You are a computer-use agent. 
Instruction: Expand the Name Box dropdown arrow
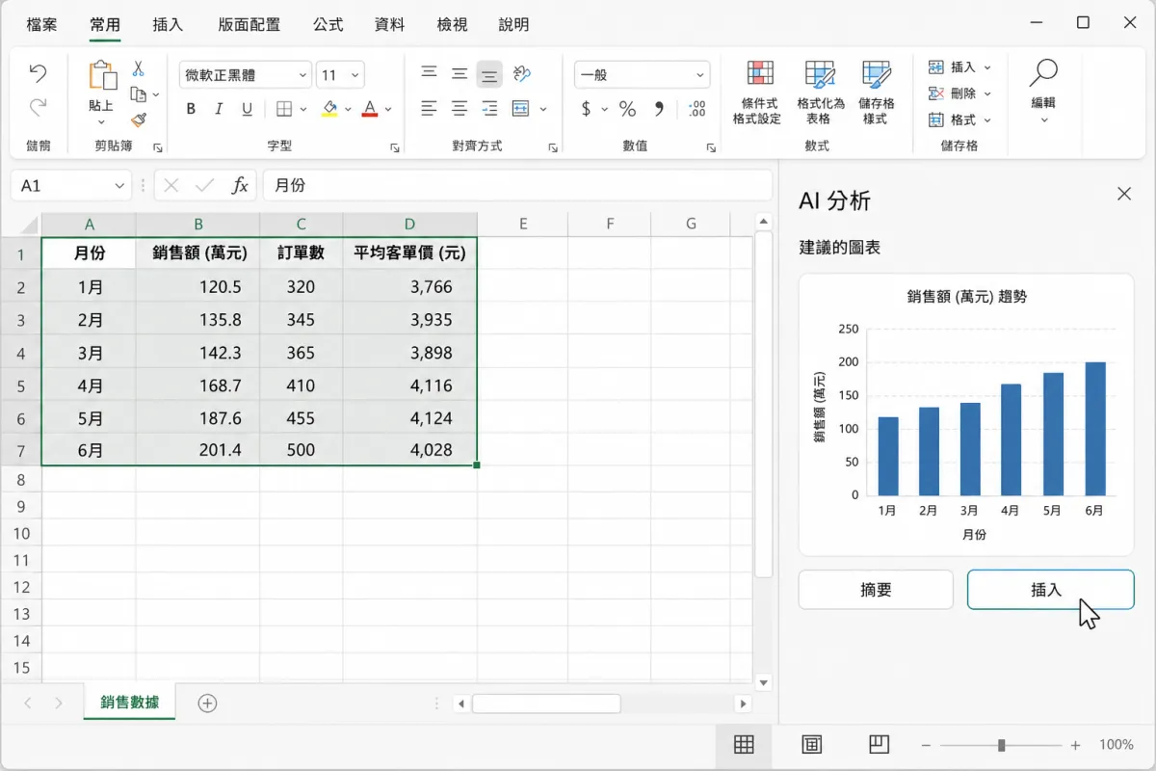[x=119, y=186]
